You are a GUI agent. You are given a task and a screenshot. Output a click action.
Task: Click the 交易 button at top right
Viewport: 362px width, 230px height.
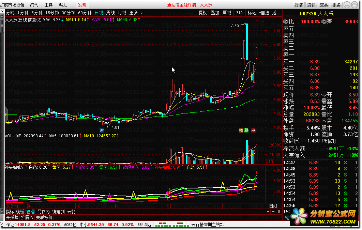[324, 5]
